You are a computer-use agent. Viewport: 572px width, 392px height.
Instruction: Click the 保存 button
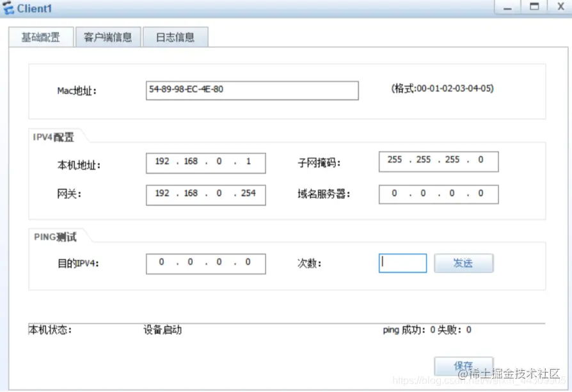(x=464, y=366)
